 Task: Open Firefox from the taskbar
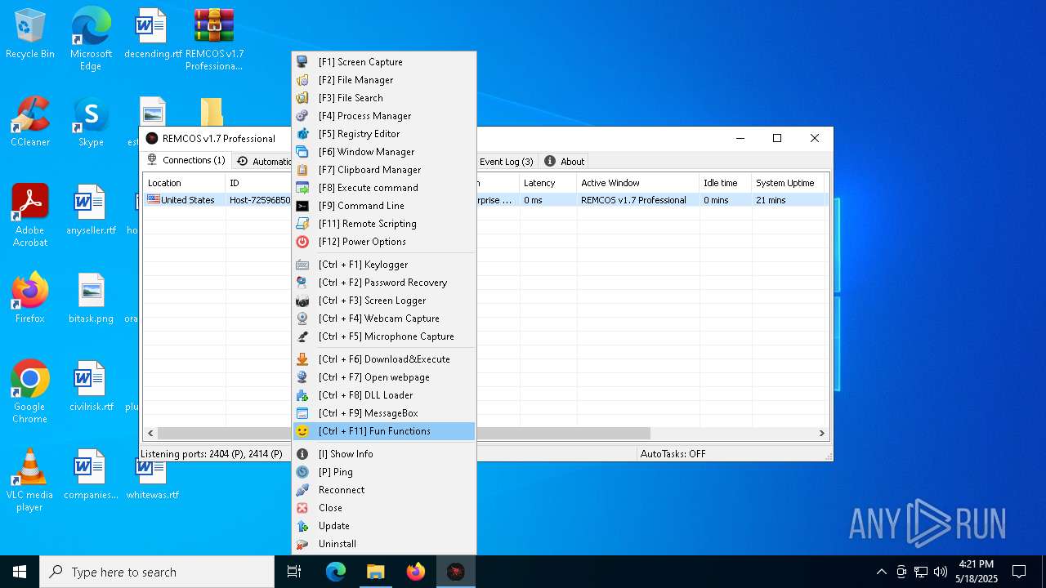tap(416, 572)
